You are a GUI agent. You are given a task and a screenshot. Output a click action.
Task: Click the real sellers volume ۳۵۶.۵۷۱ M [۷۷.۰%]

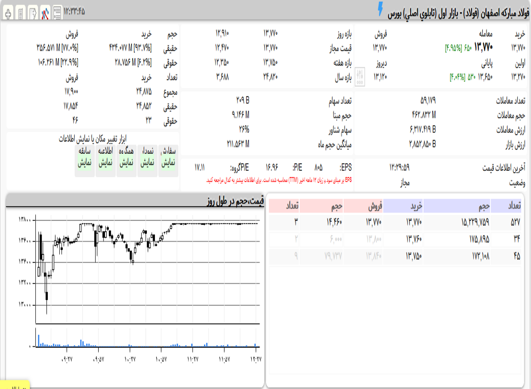(x=58, y=47)
